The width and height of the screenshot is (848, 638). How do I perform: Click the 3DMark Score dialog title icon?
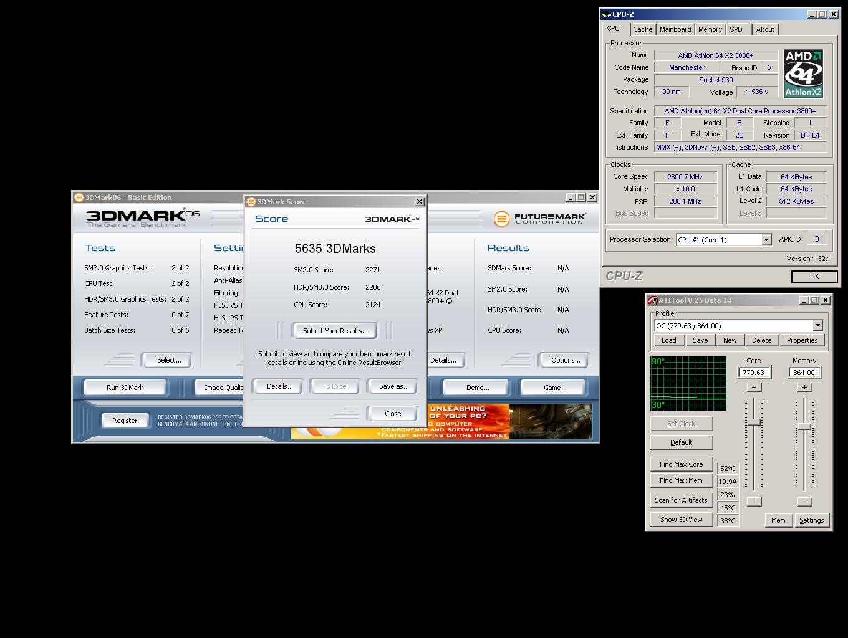point(251,202)
